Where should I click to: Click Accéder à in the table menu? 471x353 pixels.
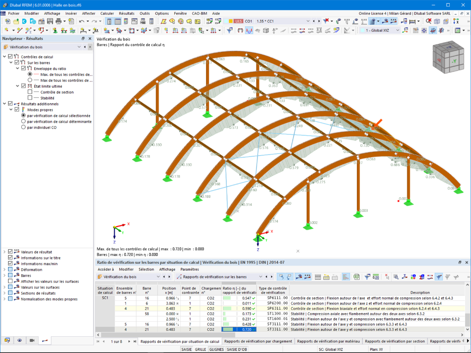[106, 269]
